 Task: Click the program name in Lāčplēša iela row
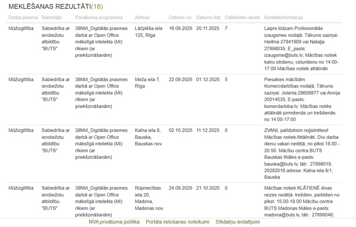tap(101, 42)
